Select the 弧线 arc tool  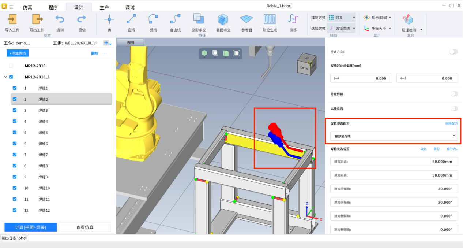coord(153,19)
